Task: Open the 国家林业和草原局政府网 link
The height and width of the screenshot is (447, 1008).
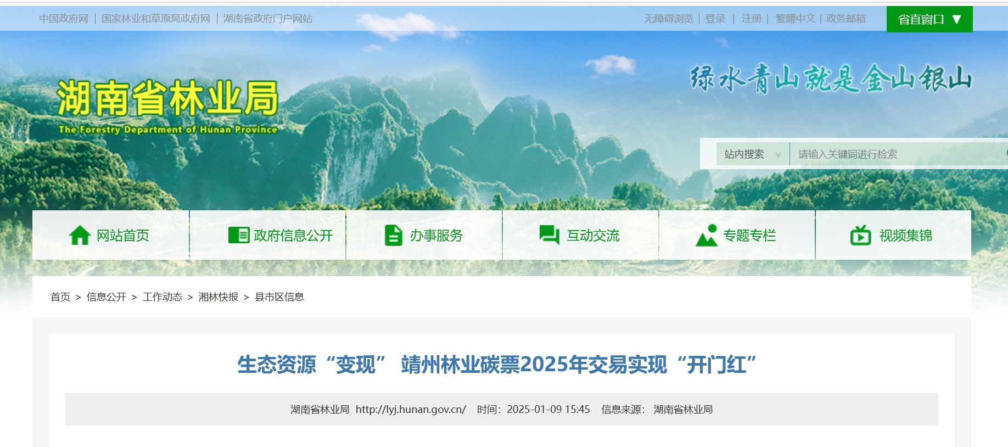Action: [156, 19]
